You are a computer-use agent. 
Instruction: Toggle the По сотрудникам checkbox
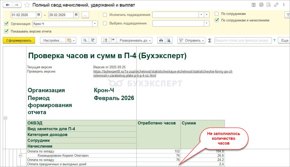[x=217, y=14]
